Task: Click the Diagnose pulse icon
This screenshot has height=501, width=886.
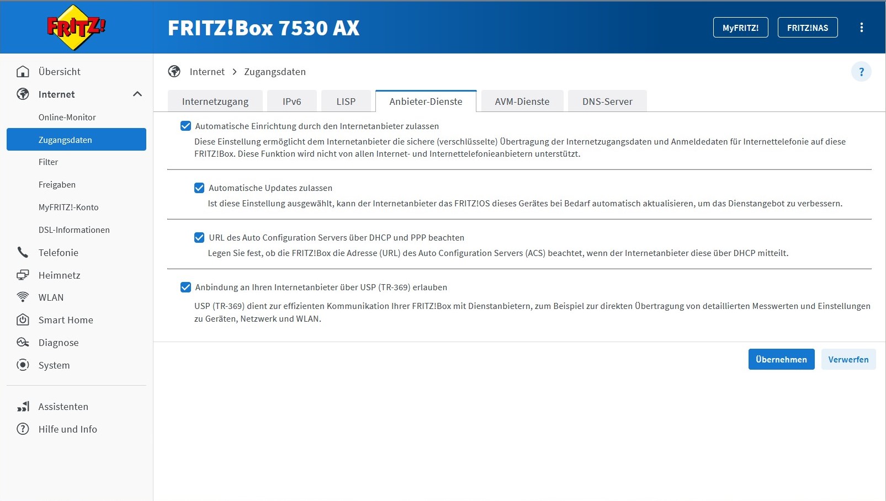Action: [23, 343]
